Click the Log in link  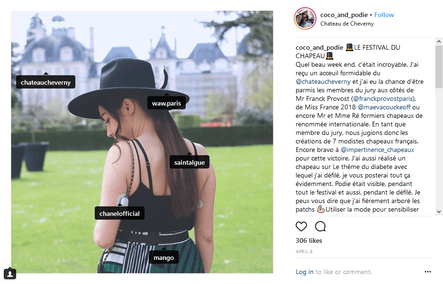[305, 272]
